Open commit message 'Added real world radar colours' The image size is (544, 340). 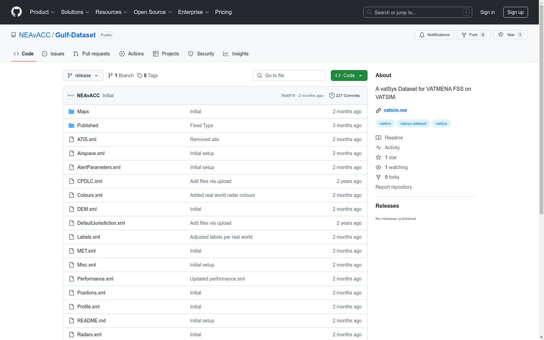tap(222, 195)
